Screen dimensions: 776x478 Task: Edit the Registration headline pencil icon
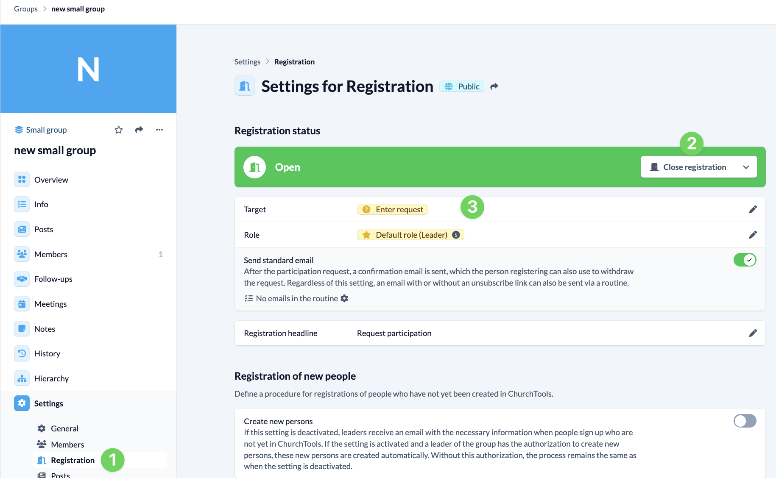[x=753, y=333]
